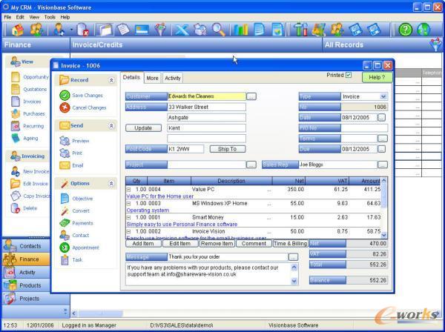445x332 pixels.
Task: Click the magnifying glass search toolbar icon
Action: pos(219,30)
